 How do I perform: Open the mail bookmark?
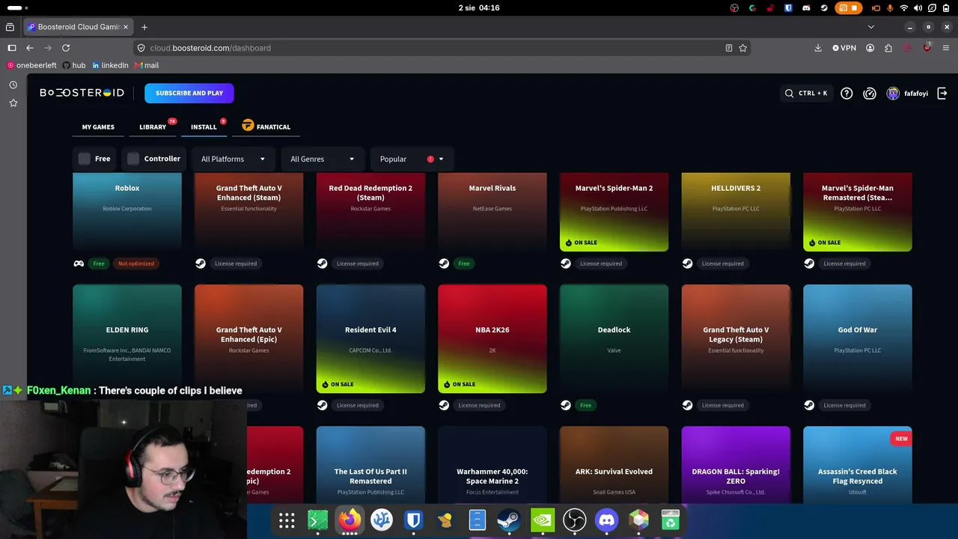(147, 66)
